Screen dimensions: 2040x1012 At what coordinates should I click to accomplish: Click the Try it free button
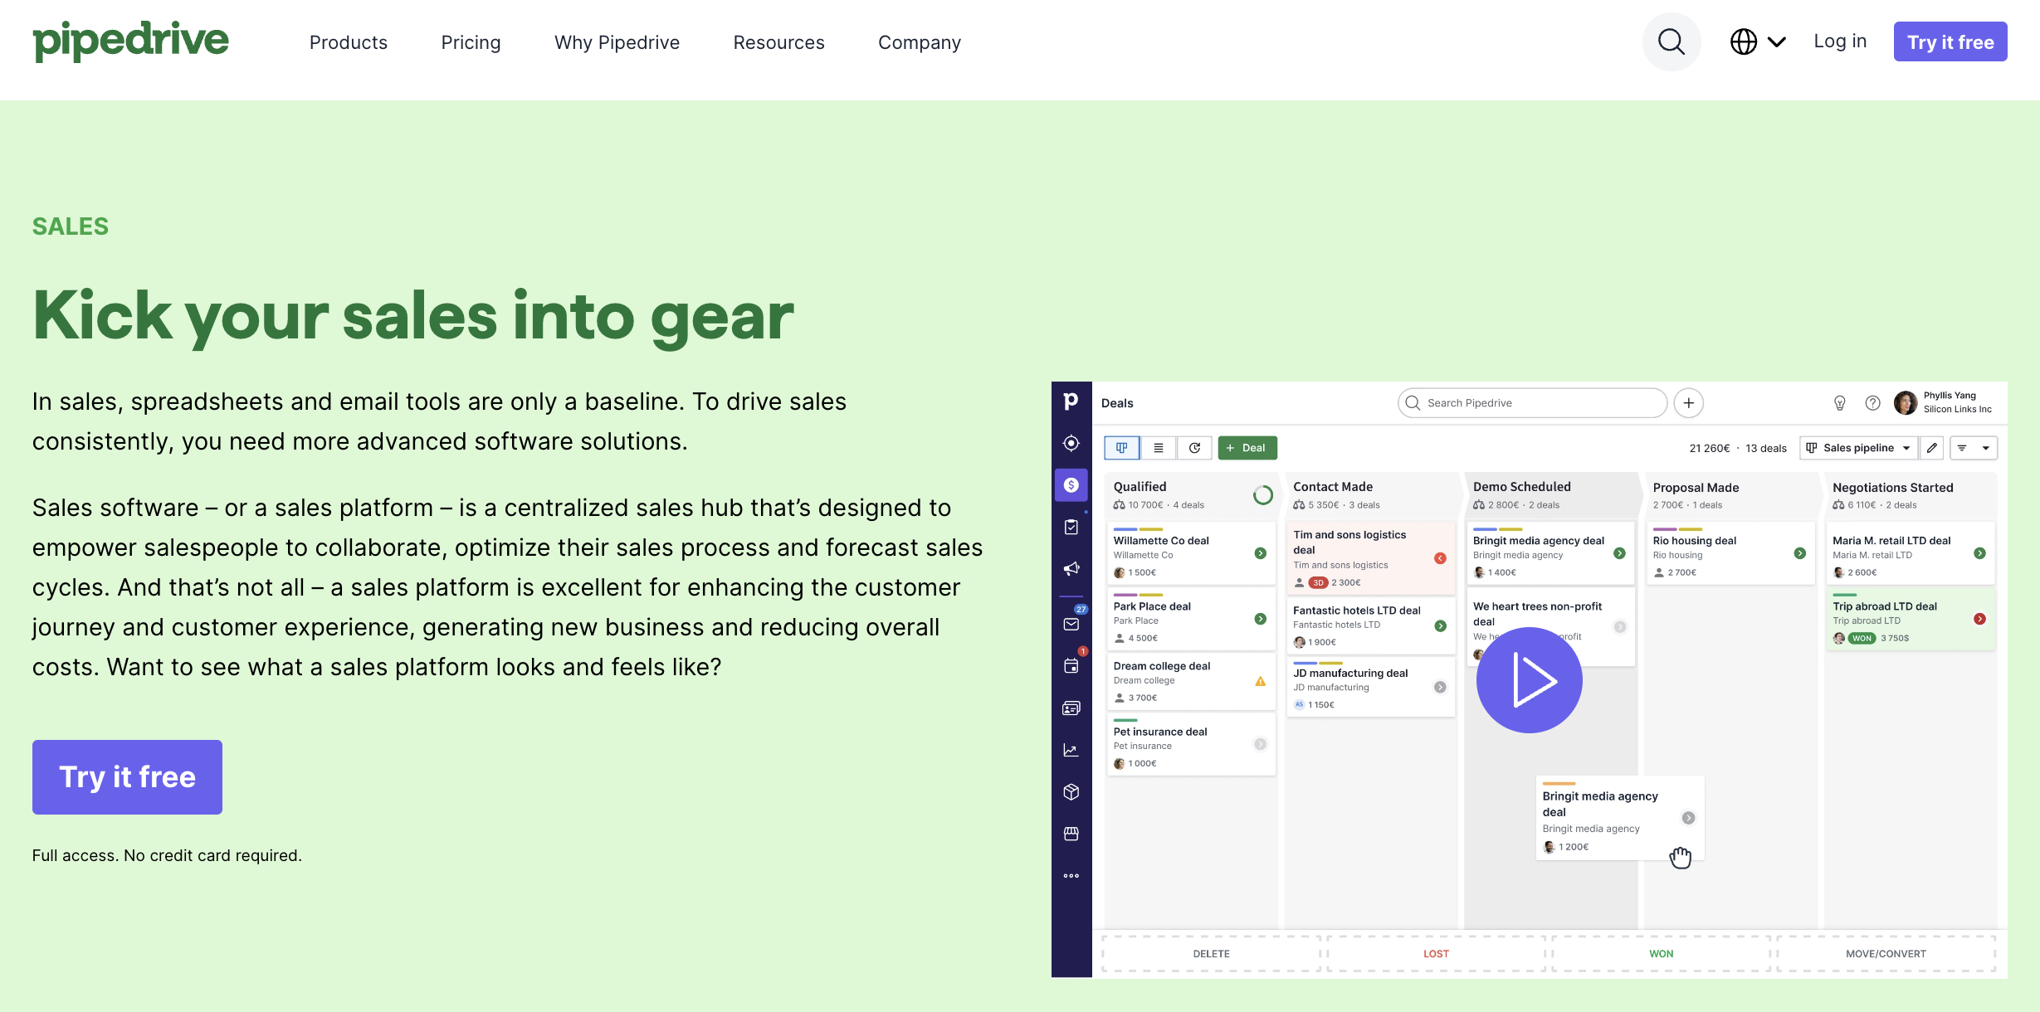coord(1949,41)
